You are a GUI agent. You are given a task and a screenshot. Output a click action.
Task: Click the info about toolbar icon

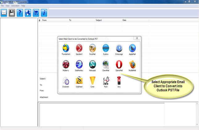44,13
